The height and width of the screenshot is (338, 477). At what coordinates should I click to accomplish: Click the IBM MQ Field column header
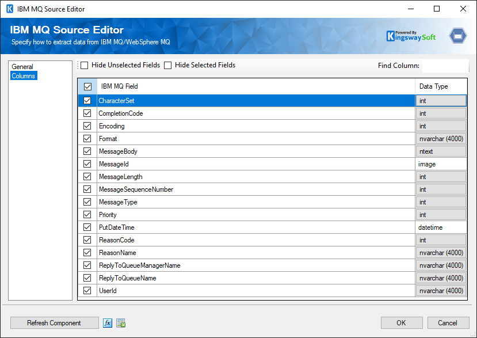(256, 86)
